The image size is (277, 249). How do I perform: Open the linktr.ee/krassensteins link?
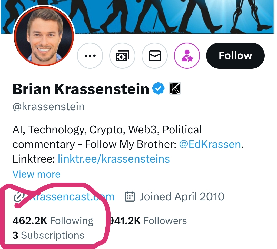(114, 159)
